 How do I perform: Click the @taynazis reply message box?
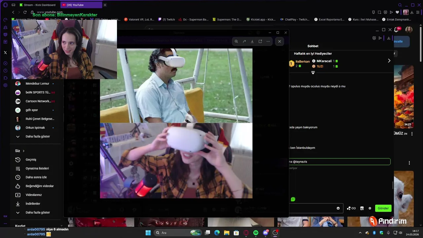pos(340,162)
